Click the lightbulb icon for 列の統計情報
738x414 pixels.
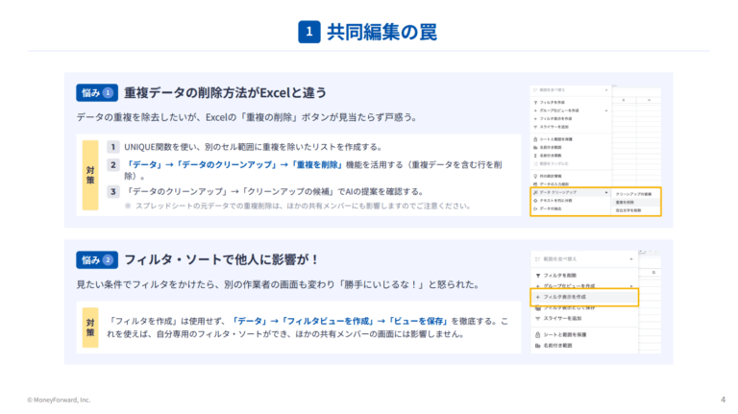(535, 176)
